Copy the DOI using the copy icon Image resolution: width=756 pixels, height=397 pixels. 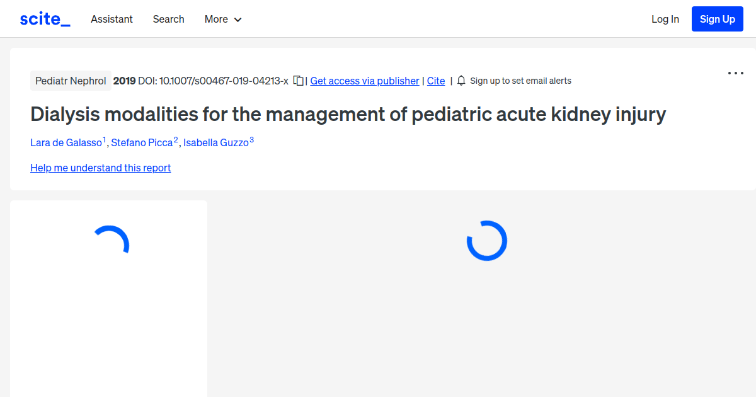pos(297,81)
